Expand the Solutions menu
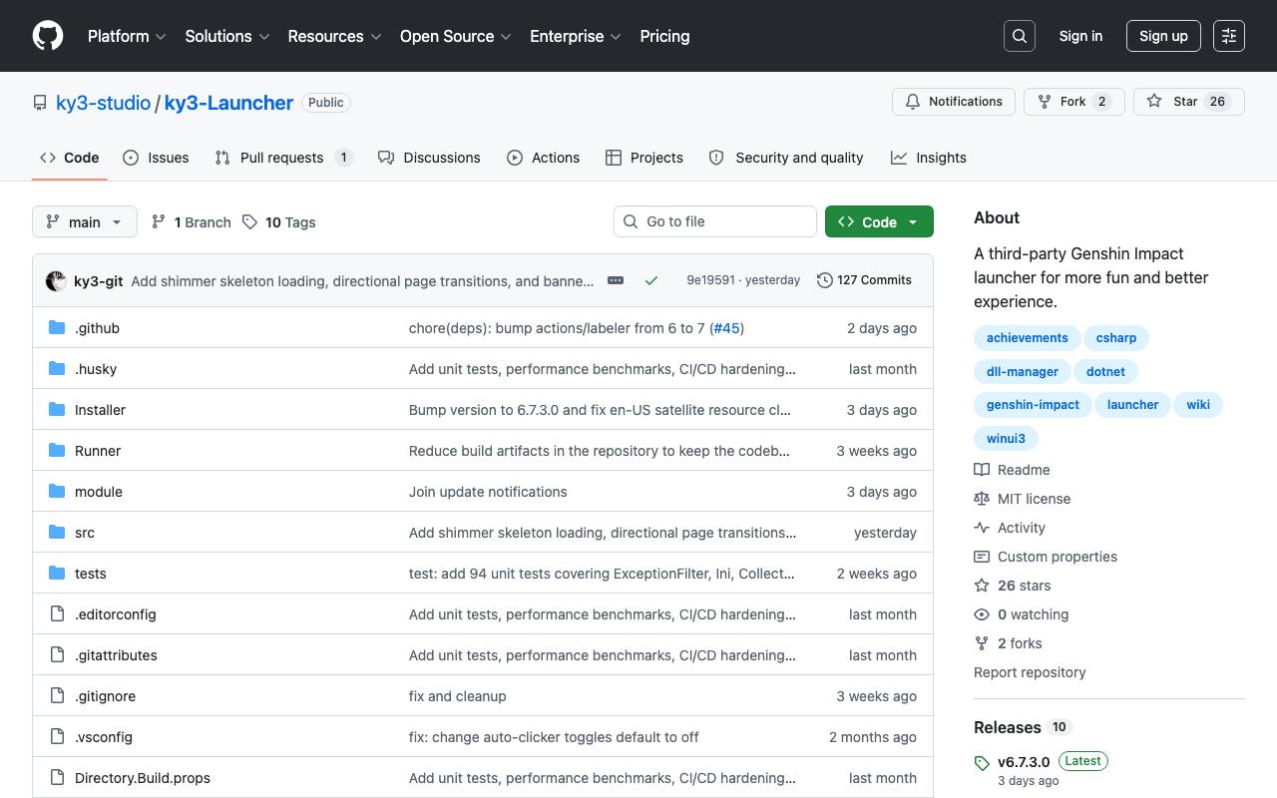The width and height of the screenshot is (1277, 798). [x=227, y=36]
